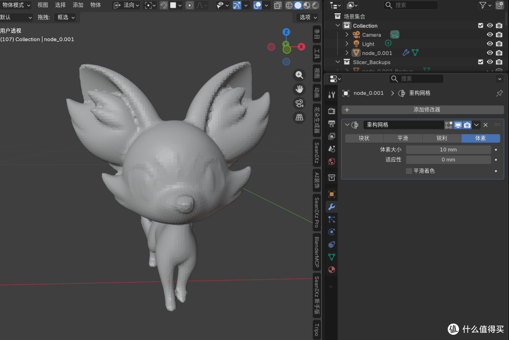Expand the Camera tree row

[x=347, y=34]
